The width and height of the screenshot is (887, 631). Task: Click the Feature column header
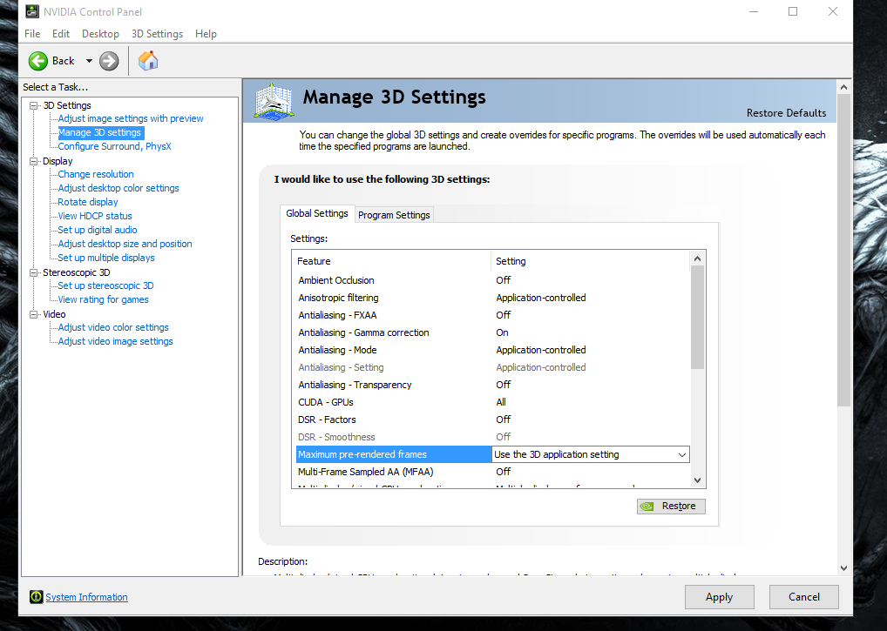(x=391, y=261)
